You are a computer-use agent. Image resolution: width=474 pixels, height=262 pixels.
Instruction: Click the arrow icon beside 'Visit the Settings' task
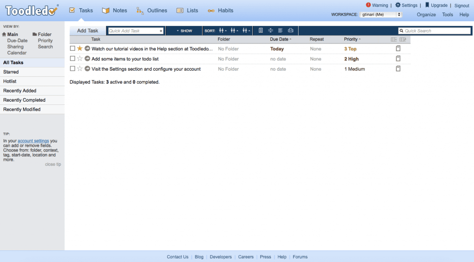point(87,68)
